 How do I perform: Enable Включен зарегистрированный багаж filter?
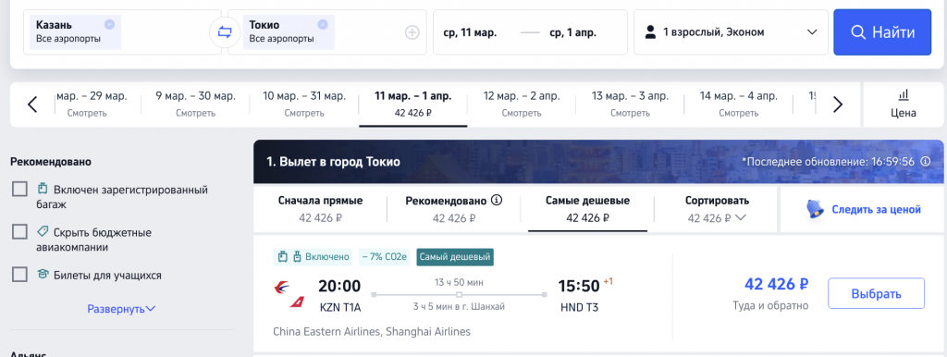[20, 190]
